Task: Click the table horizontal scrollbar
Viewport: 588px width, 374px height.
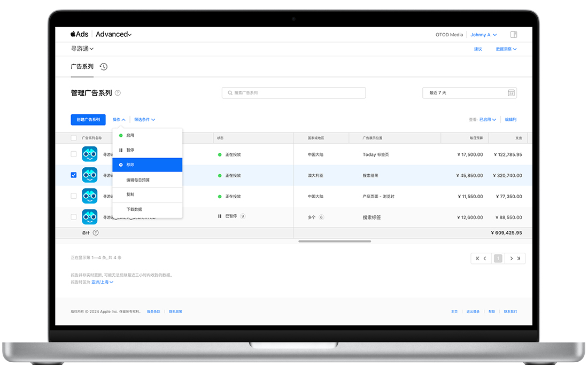Action: [335, 241]
